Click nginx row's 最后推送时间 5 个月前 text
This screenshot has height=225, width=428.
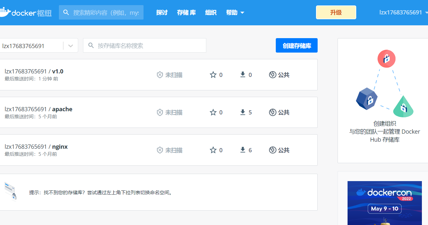(31, 154)
